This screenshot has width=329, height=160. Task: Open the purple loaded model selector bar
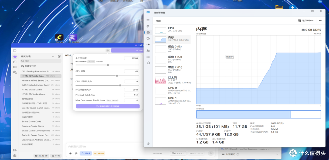[127, 50]
